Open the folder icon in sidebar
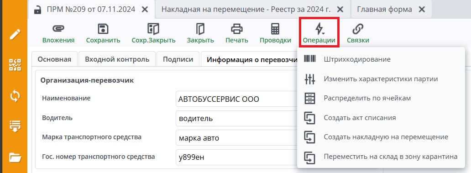 [x=15, y=157]
